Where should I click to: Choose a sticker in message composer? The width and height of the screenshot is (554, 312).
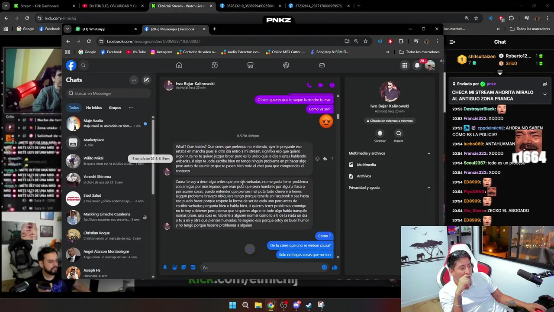pyautogui.click(x=184, y=267)
